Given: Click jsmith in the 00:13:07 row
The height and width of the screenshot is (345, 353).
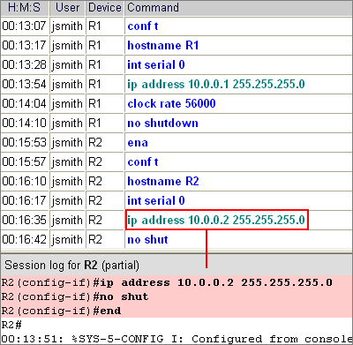Looking at the screenshot, I should (x=67, y=26).
